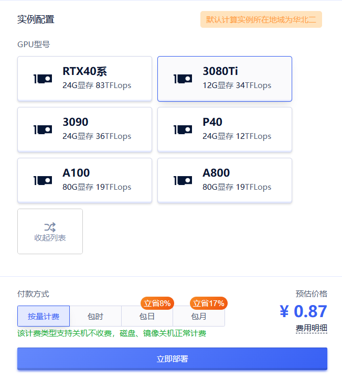Select the RTX40系 GPU card
Screen dimensions: 342x380
pyautogui.click(x=84, y=79)
